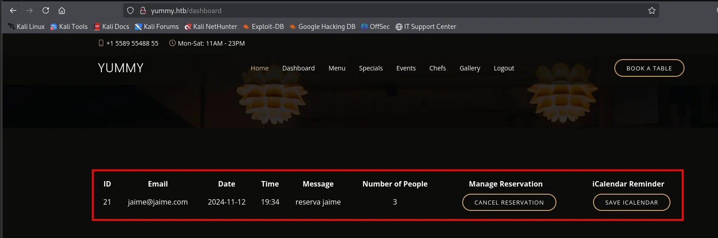Click the SAVE ICALENDAR button
This screenshot has height=238, width=718.
point(632,202)
